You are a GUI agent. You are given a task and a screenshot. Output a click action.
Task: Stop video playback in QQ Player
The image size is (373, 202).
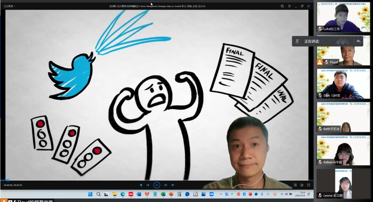[x=141, y=185]
